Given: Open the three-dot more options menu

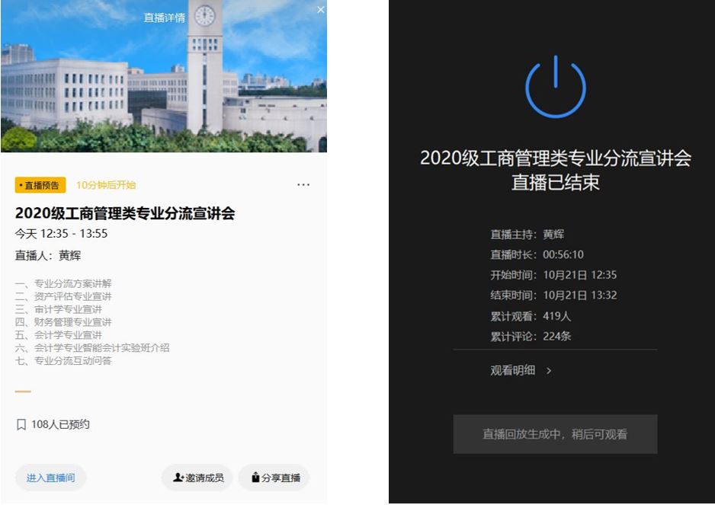Looking at the screenshot, I should 303,185.
